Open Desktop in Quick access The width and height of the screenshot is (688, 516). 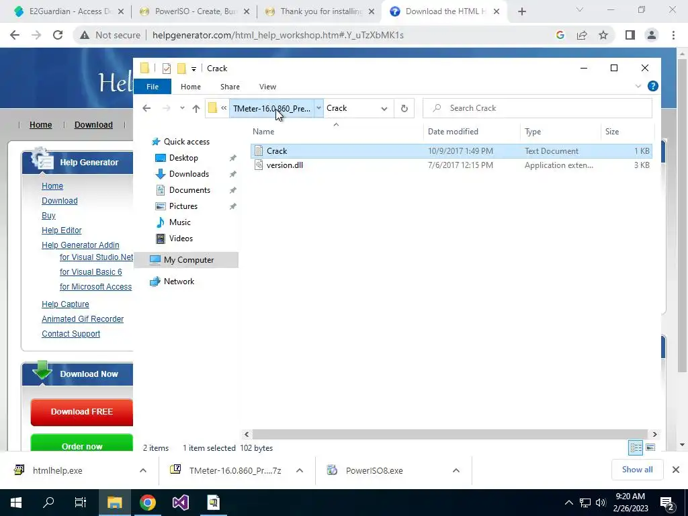(183, 158)
